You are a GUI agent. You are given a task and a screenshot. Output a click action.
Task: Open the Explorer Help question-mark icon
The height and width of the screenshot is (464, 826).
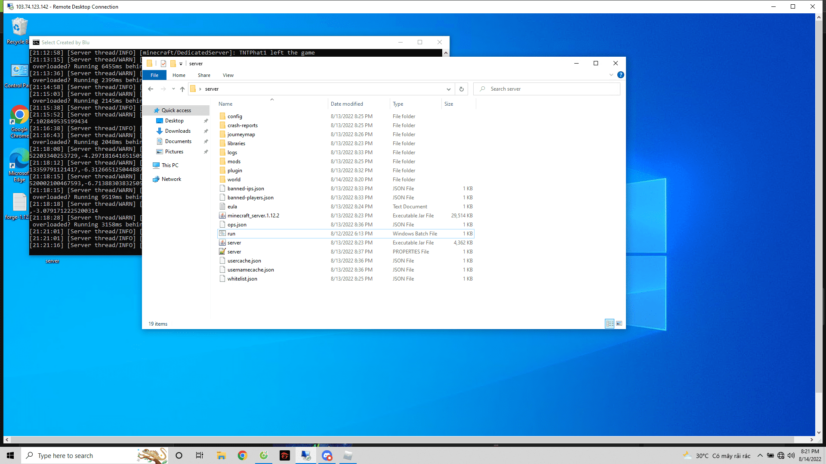[620, 75]
